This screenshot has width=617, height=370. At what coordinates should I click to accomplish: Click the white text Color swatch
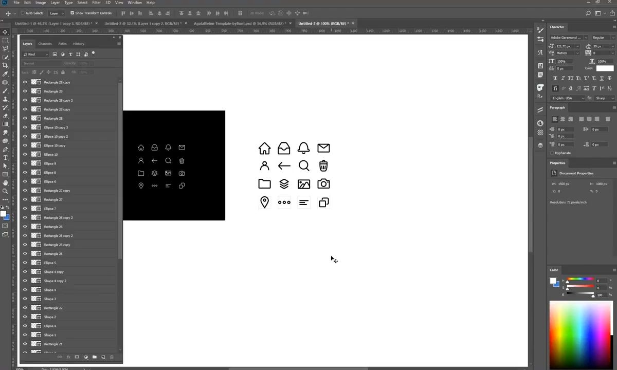(605, 68)
